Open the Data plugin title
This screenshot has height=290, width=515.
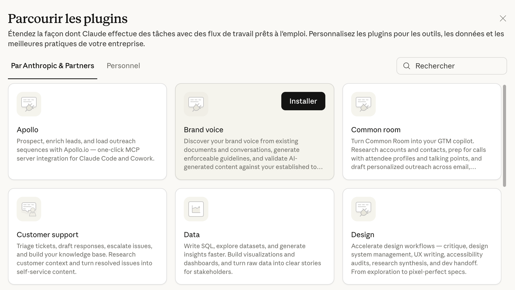tap(192, 235)
